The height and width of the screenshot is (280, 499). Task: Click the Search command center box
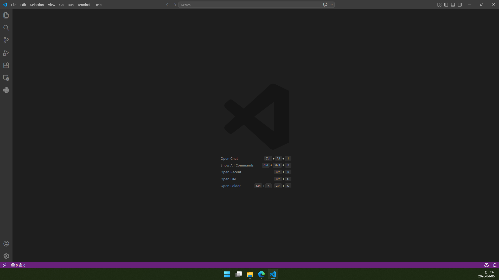tap(250, 5)
